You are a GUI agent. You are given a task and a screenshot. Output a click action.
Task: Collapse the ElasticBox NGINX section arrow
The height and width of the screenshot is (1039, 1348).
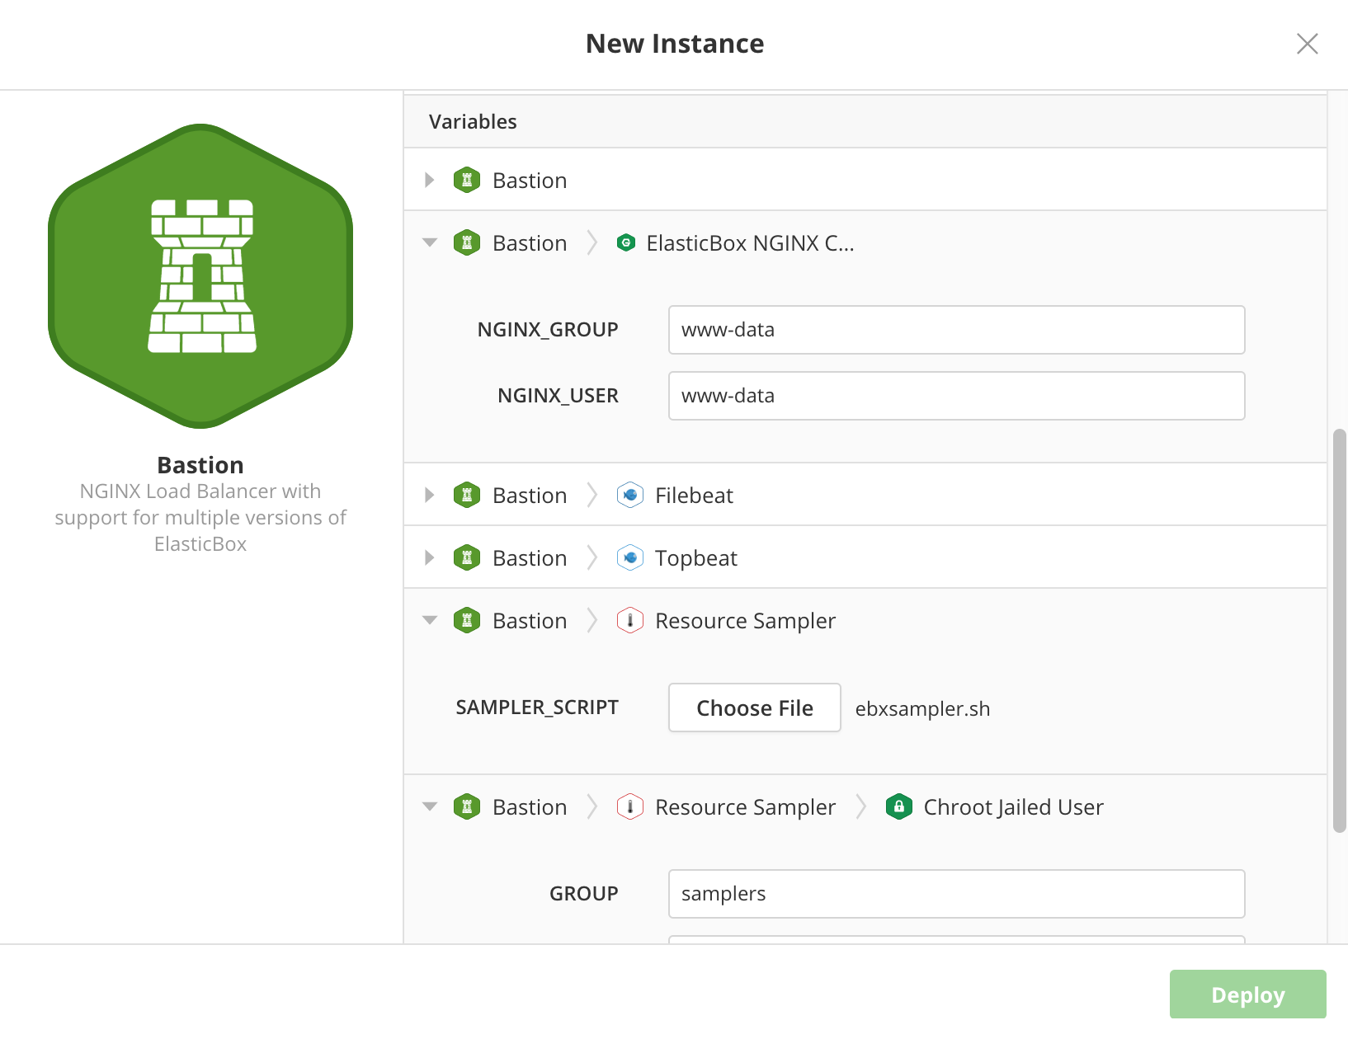coord(430,242)
